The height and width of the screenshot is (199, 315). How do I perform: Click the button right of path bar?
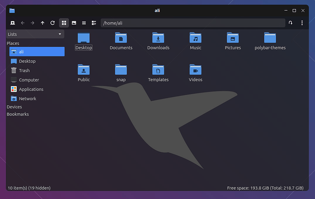[290, 23]
